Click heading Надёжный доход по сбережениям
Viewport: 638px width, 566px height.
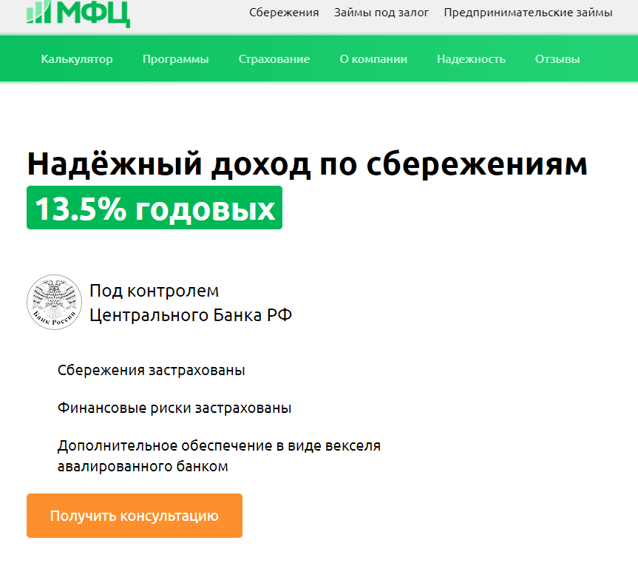point(308,164)
